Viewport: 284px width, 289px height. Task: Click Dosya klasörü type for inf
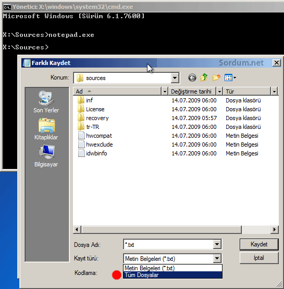(x=243, y=100)
